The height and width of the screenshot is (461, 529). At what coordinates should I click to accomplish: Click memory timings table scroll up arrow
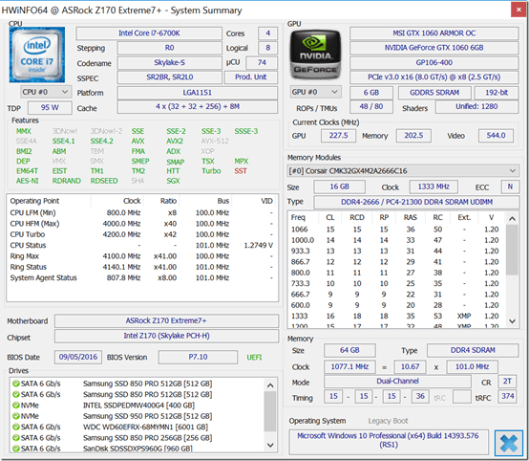coord(512,219)
